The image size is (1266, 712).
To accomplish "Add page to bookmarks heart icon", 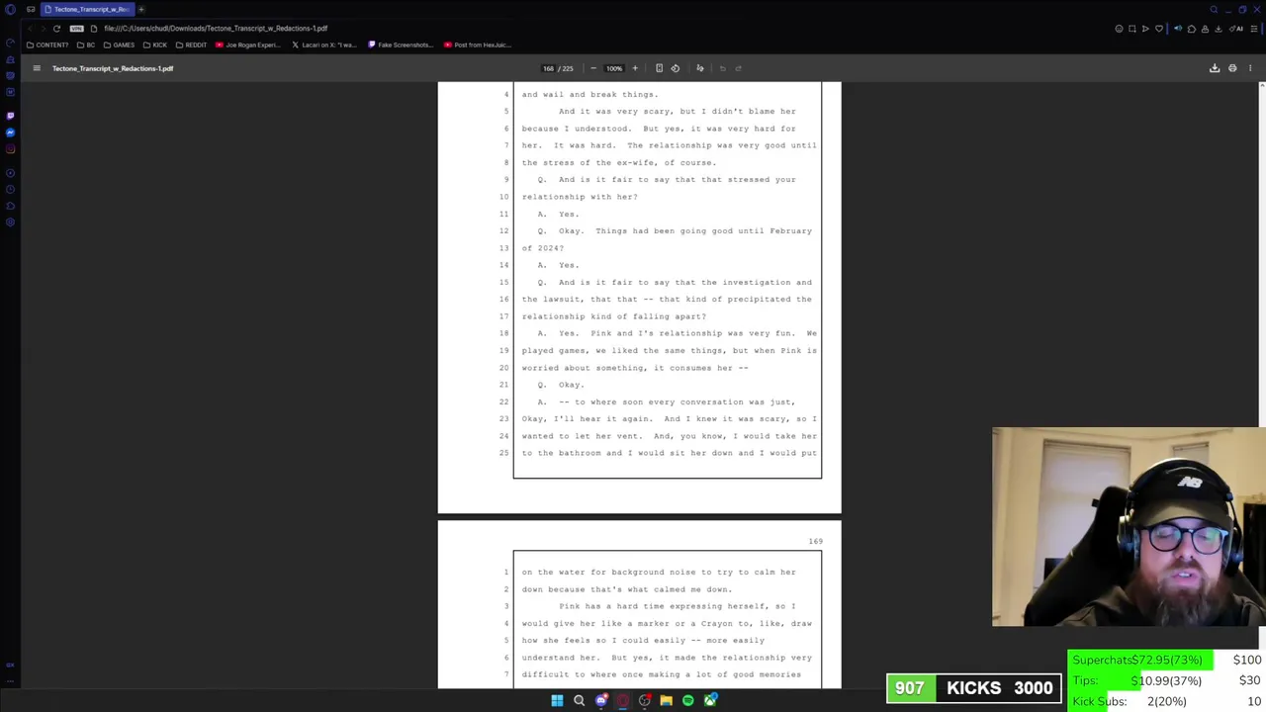I will coord(1159,29).
